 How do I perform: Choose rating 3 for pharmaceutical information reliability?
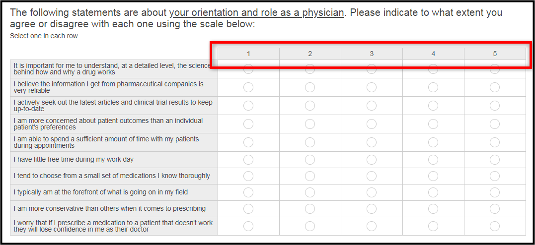[372, 88]
